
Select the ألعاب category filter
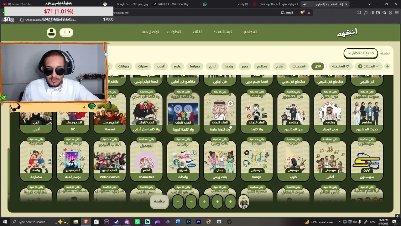(161, 66)
